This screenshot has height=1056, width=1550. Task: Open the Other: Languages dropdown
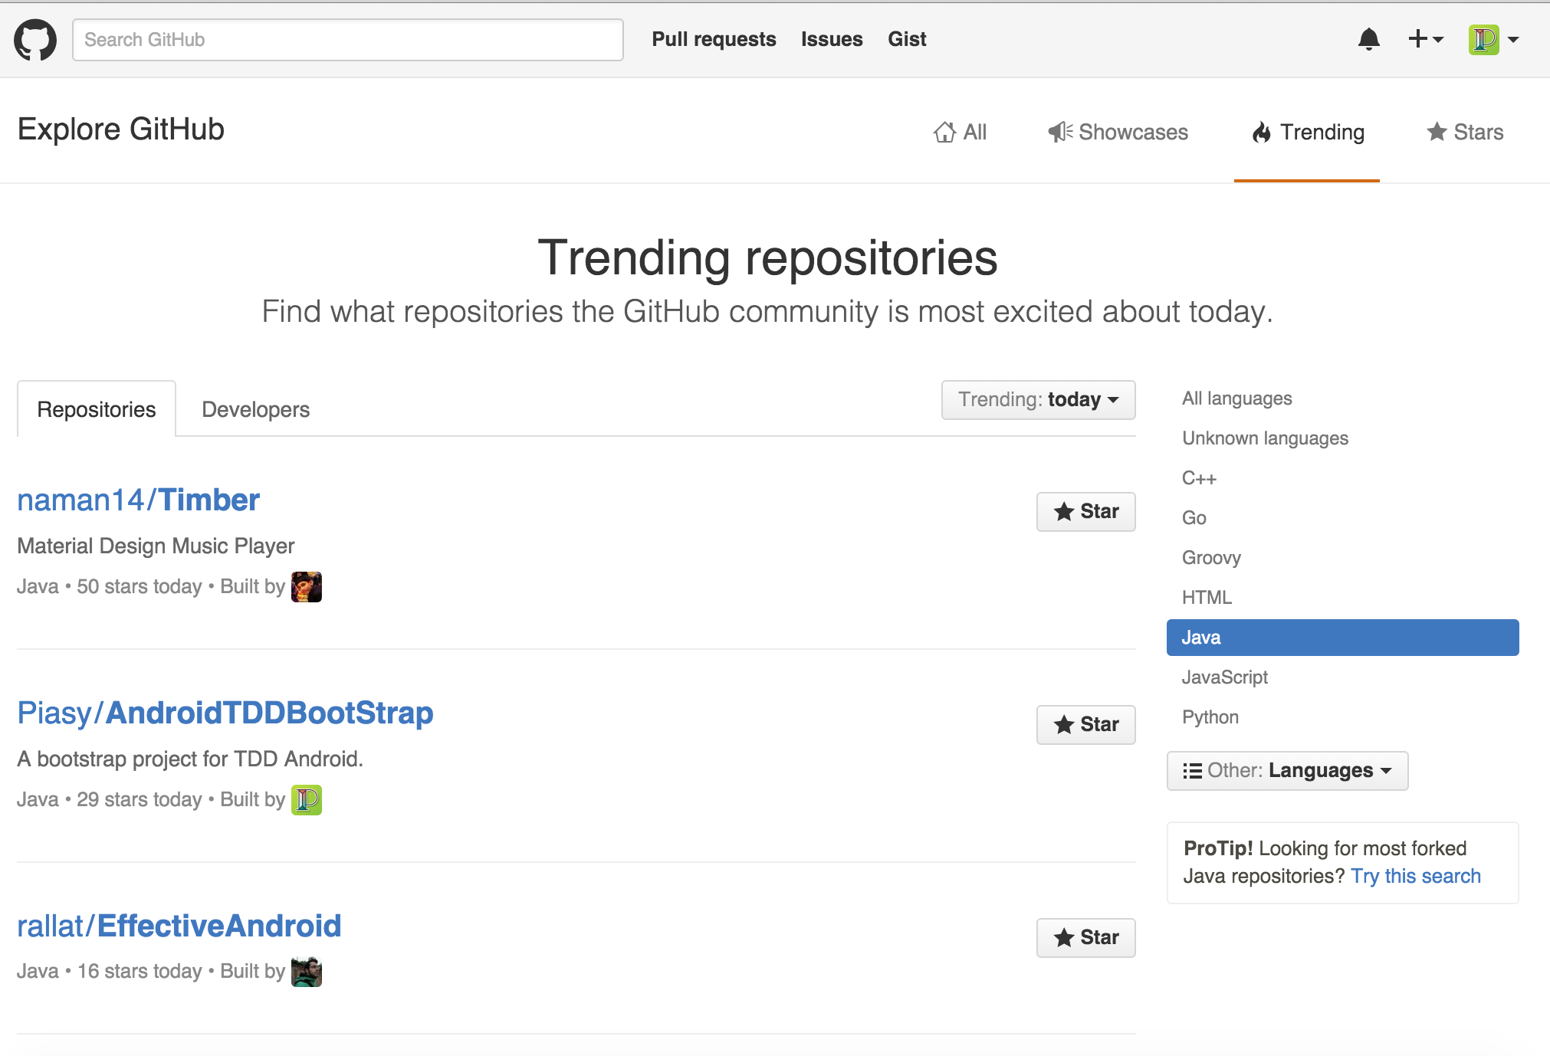(1287, 771)
